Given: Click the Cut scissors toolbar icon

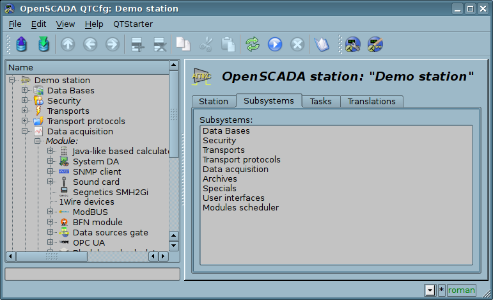Looking at the screenshot, I should (x=206, y=44).
